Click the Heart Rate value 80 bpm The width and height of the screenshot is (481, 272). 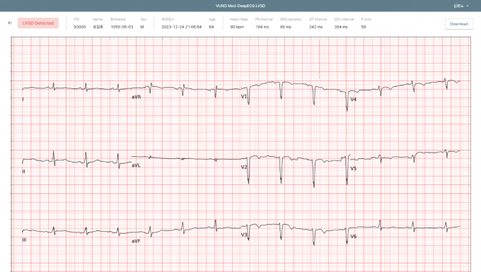[x=237, y=27]
